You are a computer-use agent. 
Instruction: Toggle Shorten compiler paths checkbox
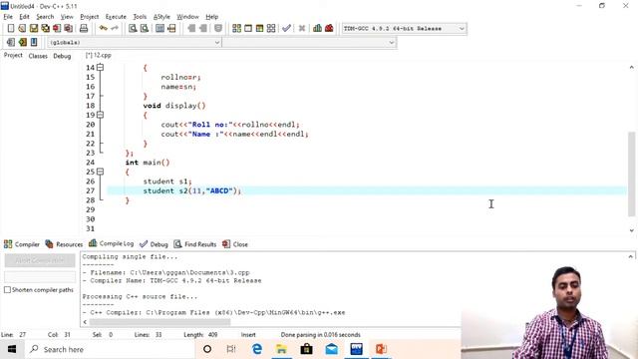[x=7, y=290]
